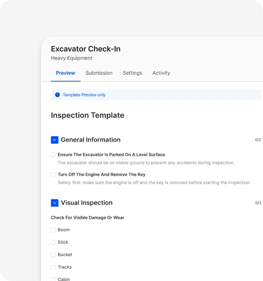Click the 0/3 progress counter
The width and height of the screenshot is (263, 281).
point(258,203)
